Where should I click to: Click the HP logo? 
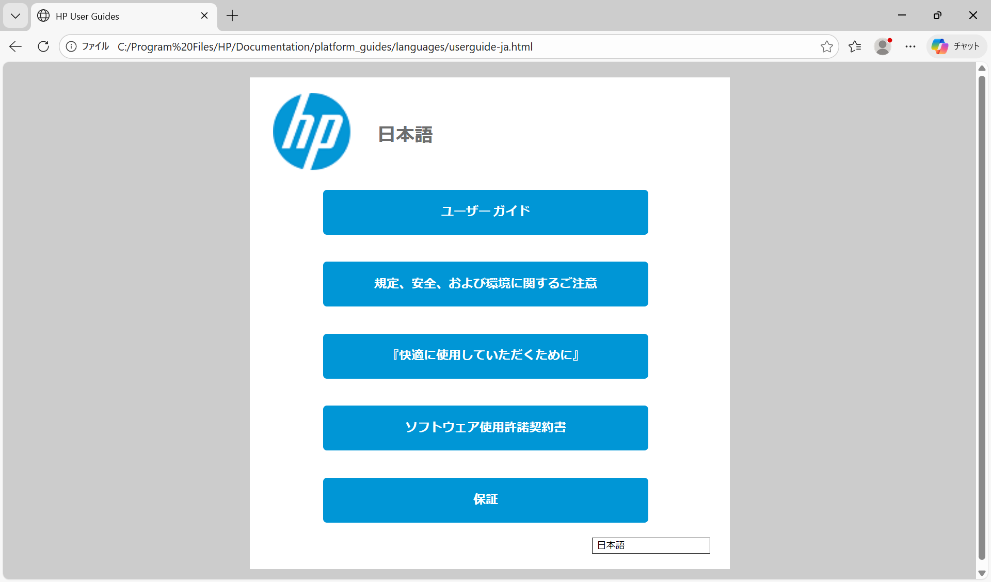coord(311,132)
